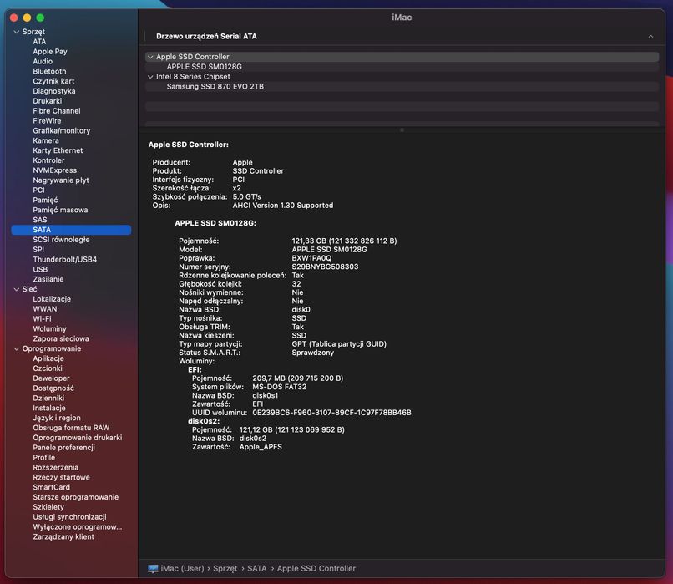Select PCI in the sidebar

point(38,190)
